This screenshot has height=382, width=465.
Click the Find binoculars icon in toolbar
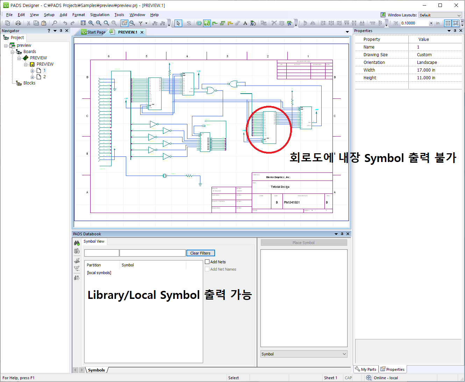54,23
